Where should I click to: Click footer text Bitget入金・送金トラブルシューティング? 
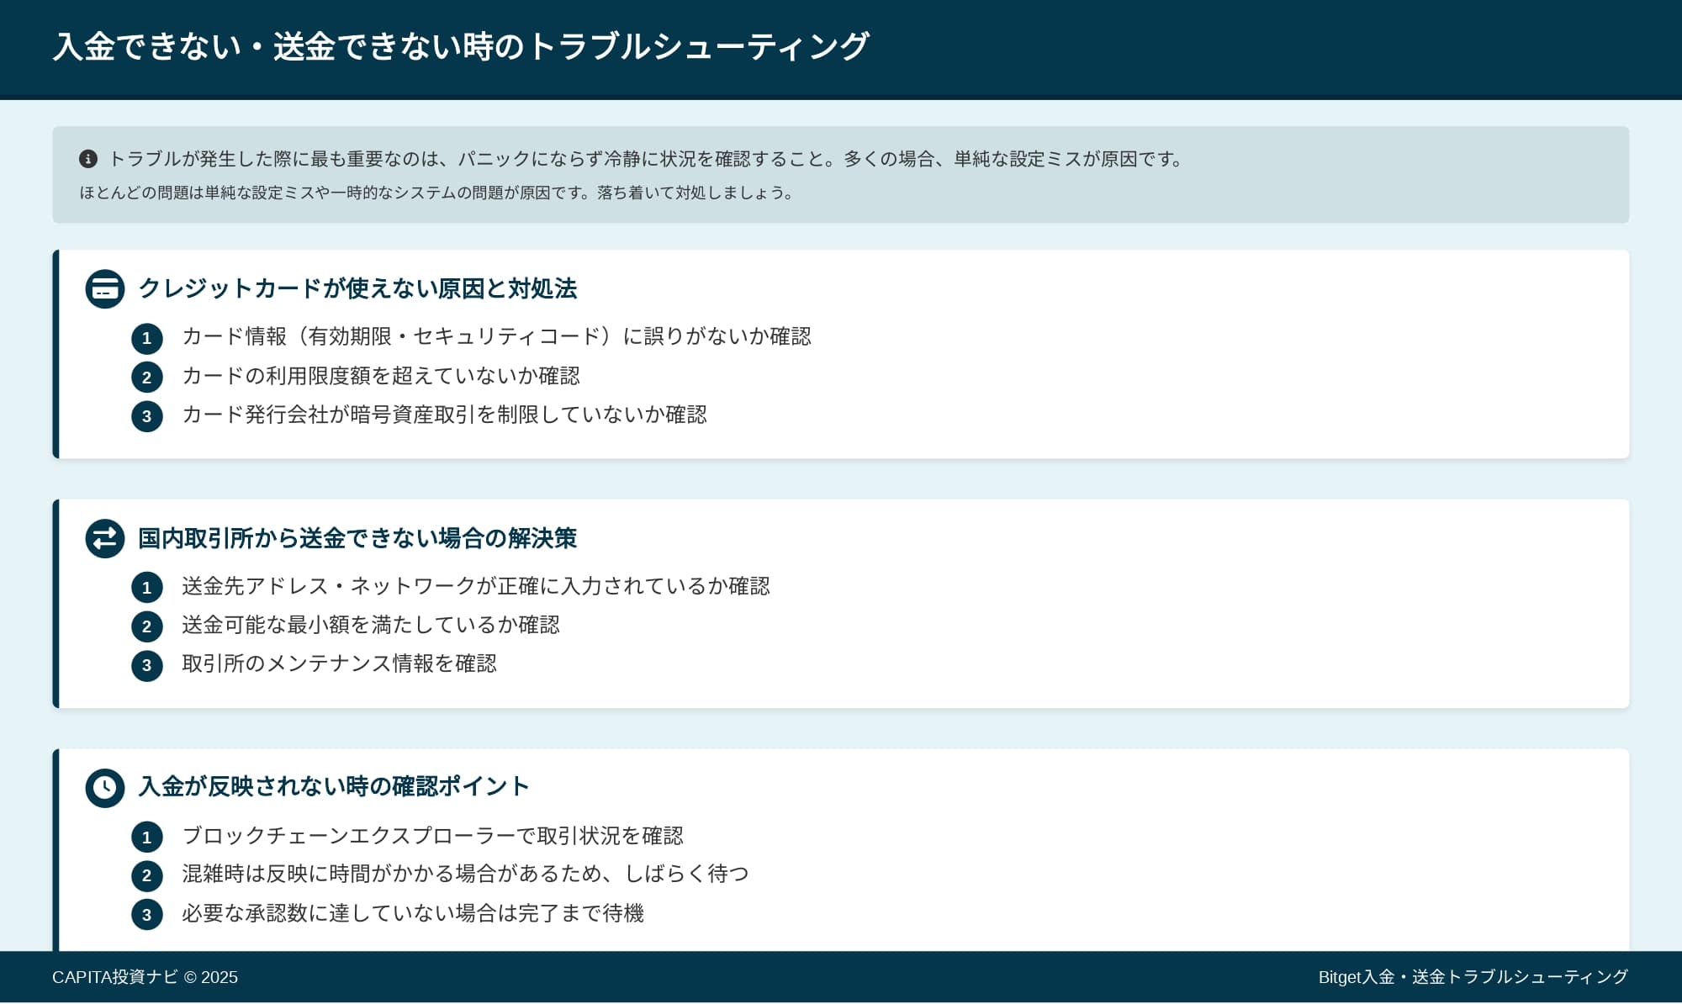(1473, 977)
